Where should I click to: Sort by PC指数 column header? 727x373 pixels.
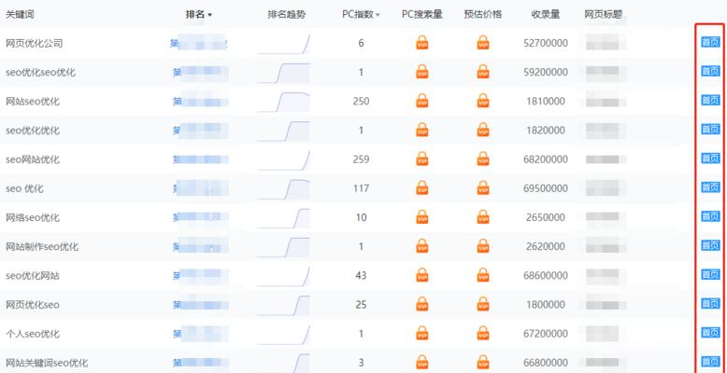pos(361,15)
